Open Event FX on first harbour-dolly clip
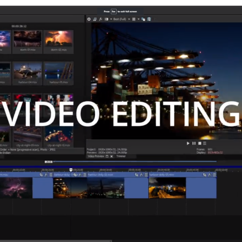Screen dimensions: 242x242 (x=80, y=175)
